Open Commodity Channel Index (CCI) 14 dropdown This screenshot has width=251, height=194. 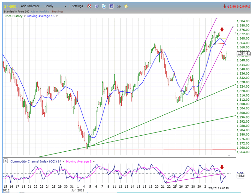pos(64,162)
